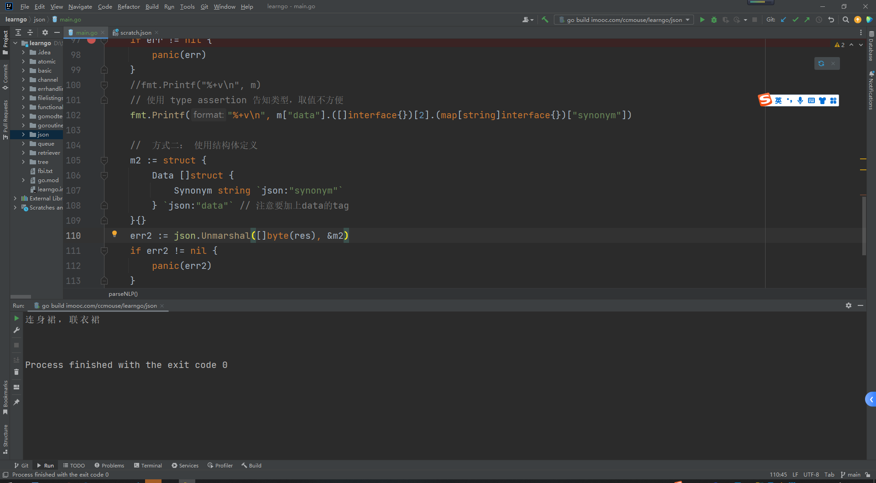The height and width of the screenshot is (483, 876).
Task: Open Search Everywhere magnifier icon
Action: point(845,20)
